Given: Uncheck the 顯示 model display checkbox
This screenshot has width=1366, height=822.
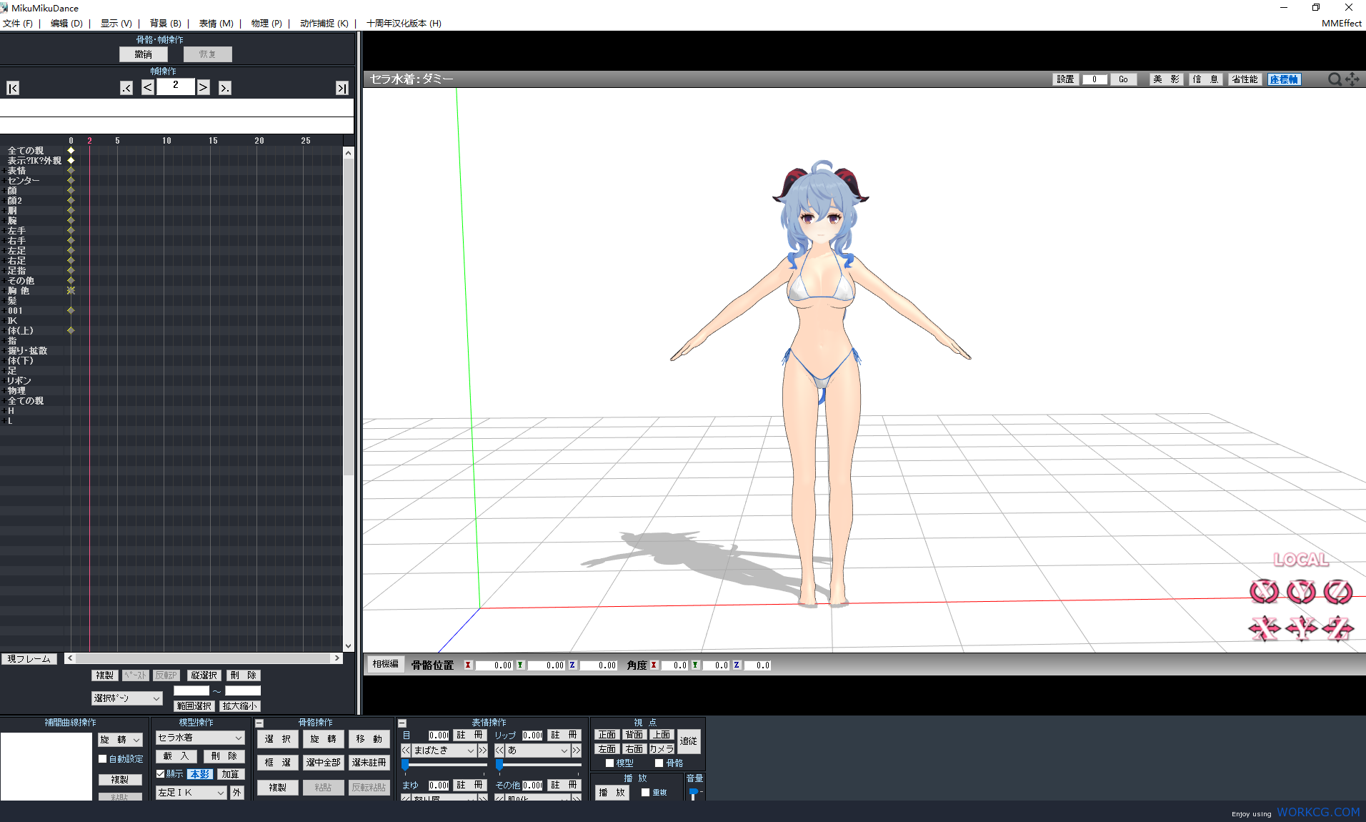Looking at the screenshot, I should point(160,774).
